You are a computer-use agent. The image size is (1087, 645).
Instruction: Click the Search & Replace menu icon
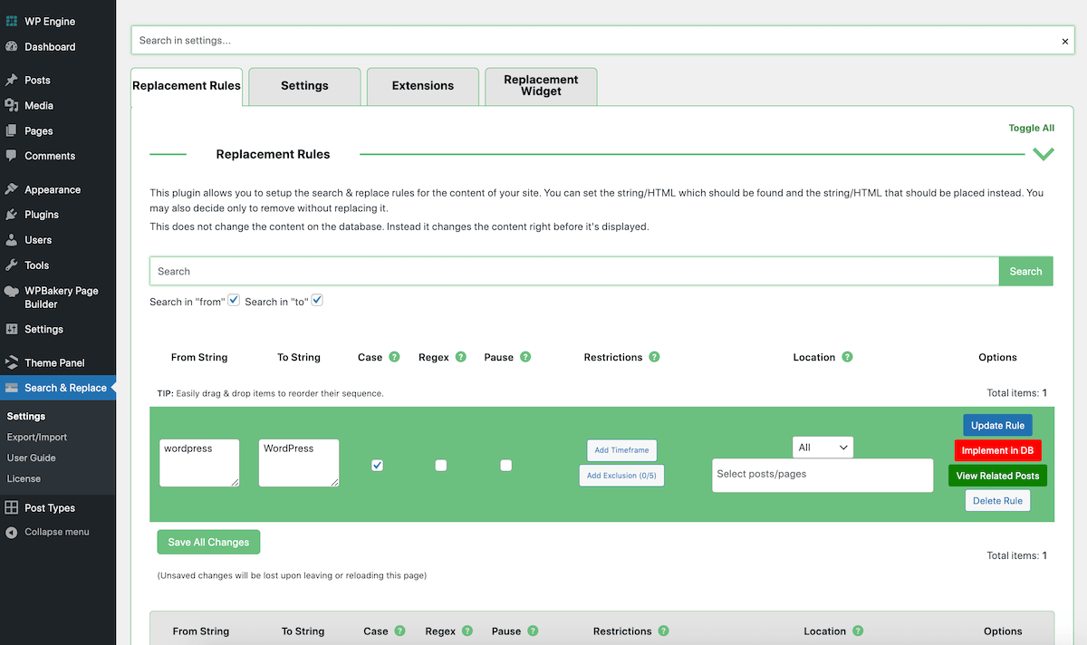click(x=11, y=388)
